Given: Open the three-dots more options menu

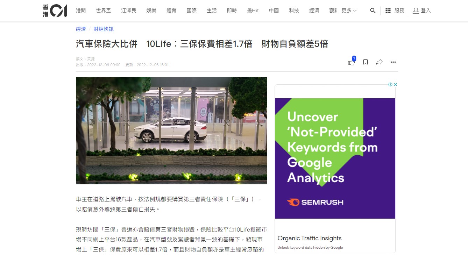Looking at the screenshot, I should point(393,62).
